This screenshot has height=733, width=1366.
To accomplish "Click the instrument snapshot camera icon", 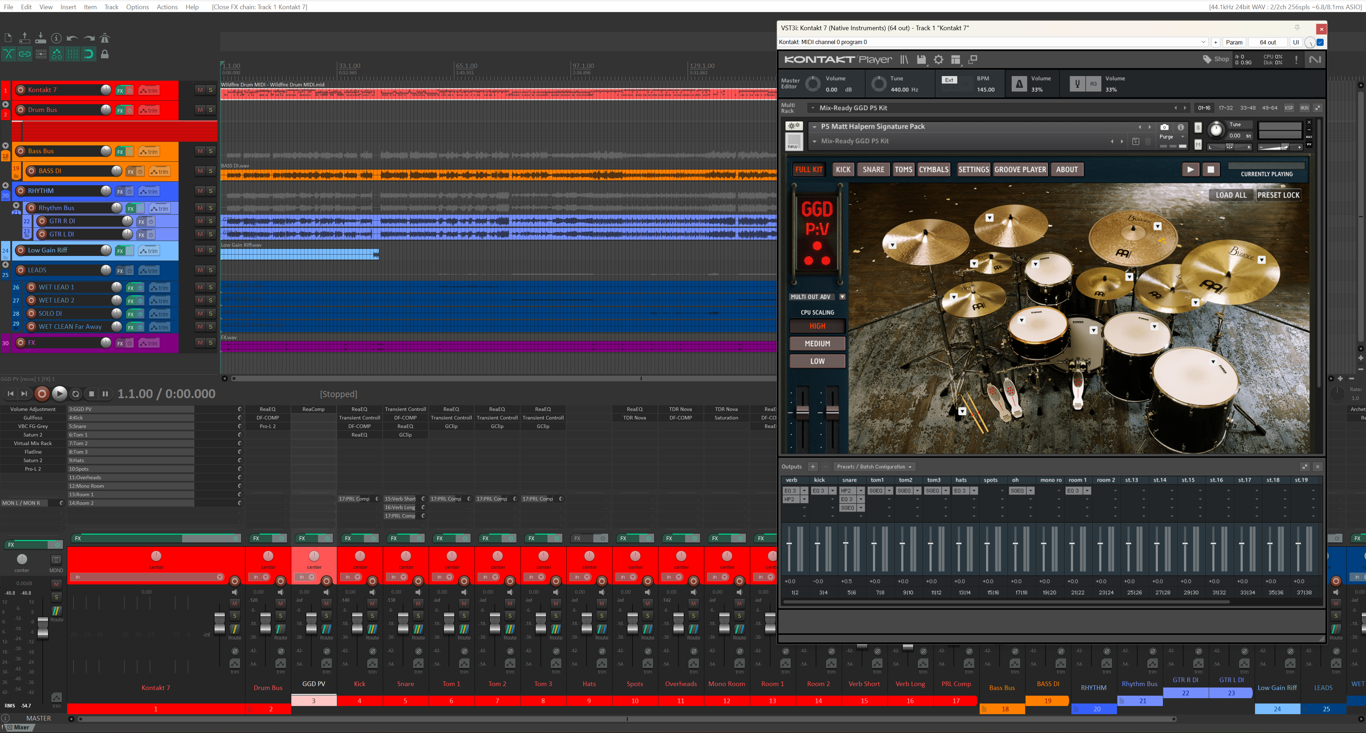I will point(1164,127).
